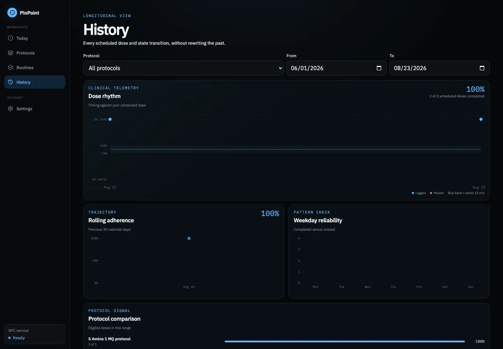Click the left logged dose point on Dose rhythm chart
The height and width of the screenshot is (349, 503).
110,119
